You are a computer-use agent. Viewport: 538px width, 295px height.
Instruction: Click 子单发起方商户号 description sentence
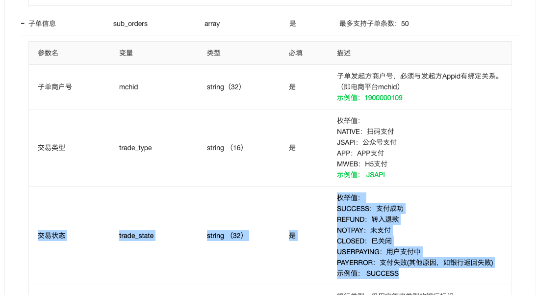pos(419,76)
